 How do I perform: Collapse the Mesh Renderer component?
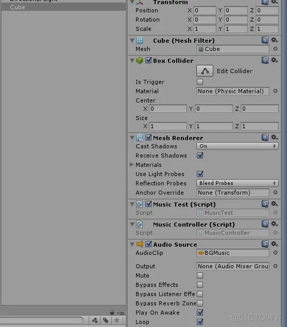tap(132, 138)
